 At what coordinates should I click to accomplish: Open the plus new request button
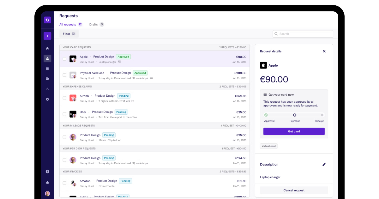click(47, 36)
